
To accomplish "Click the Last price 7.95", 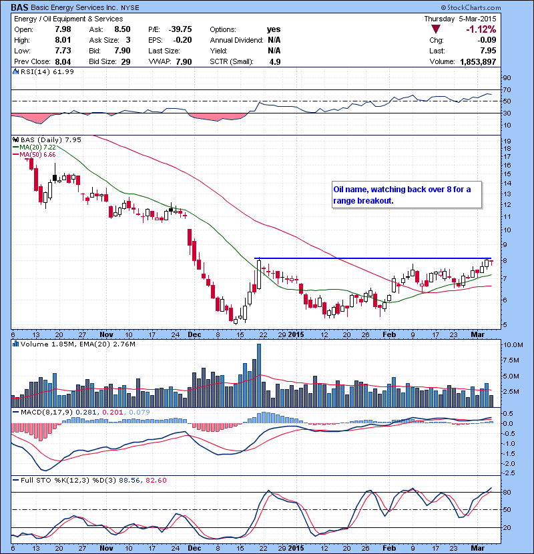I will [488, 51].
